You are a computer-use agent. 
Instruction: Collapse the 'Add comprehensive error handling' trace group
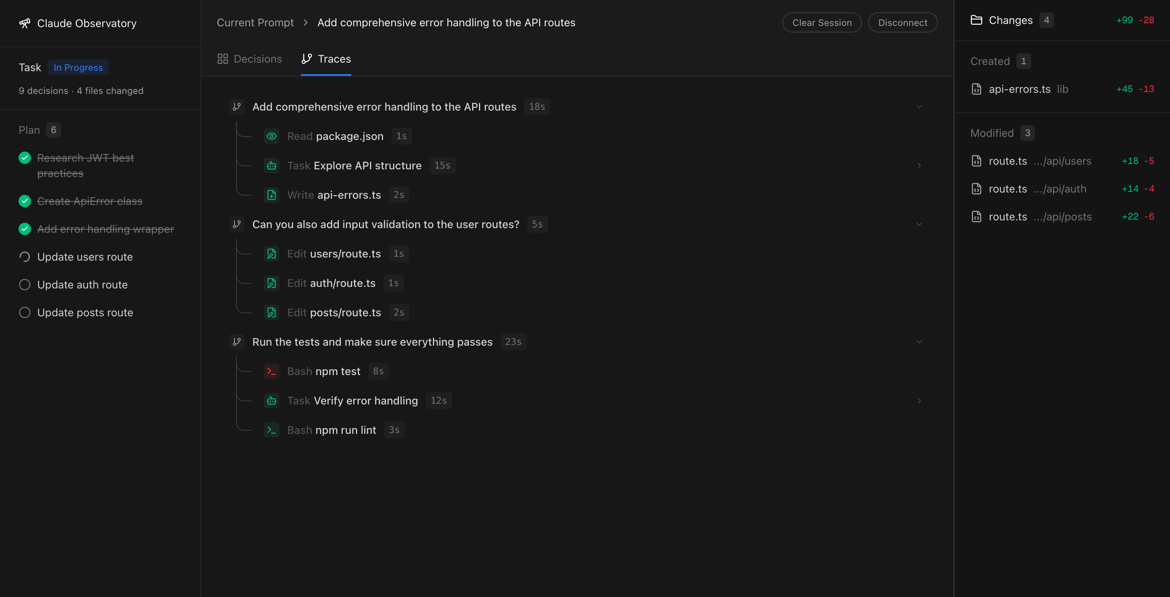coord(919,107)
